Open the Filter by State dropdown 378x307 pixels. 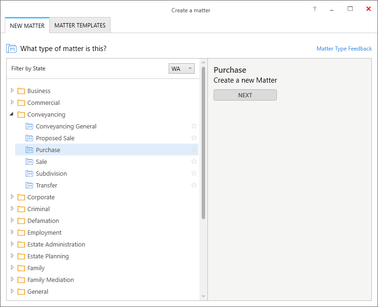(x=181, y=68)
